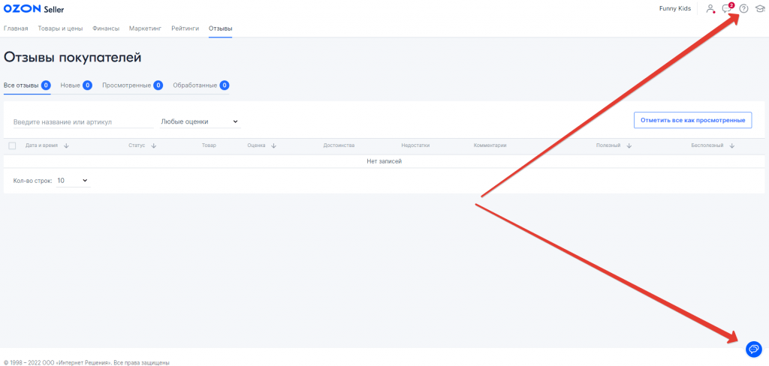The height and width of the screenshot is (366, 769).
Task: Open the graduation cap training icon
Action: coord(760,8)
